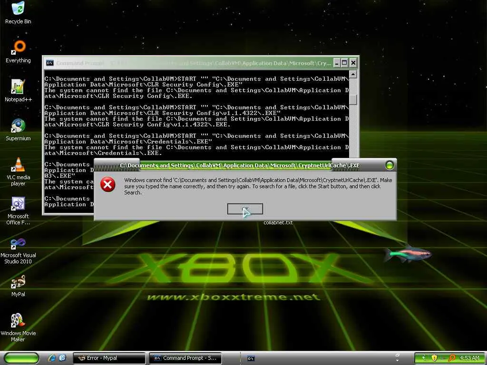Image resolution: width=487 pixels, height=365 pixels.
Task: Click OK in the Windows cannot find dialog
Action: (245, 209)
